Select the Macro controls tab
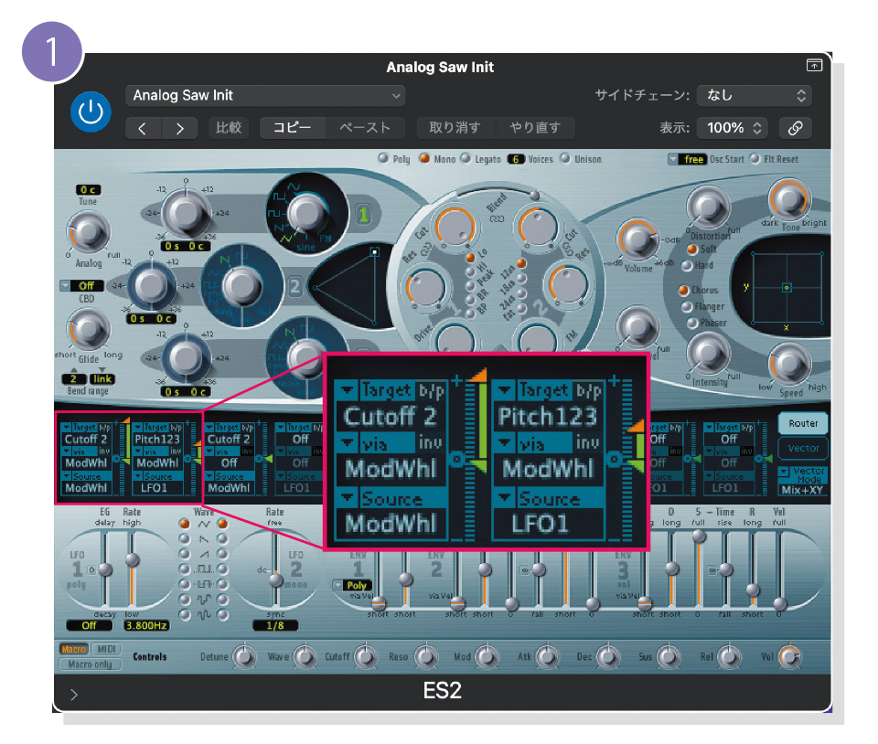The height and width of the screenshot is (744, 878). pyautogui.click(x=74, y=650)
